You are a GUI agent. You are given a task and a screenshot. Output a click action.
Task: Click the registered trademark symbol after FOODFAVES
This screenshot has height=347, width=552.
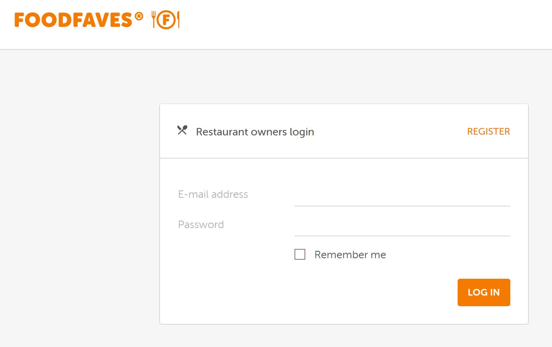click(x=139, y=16)
